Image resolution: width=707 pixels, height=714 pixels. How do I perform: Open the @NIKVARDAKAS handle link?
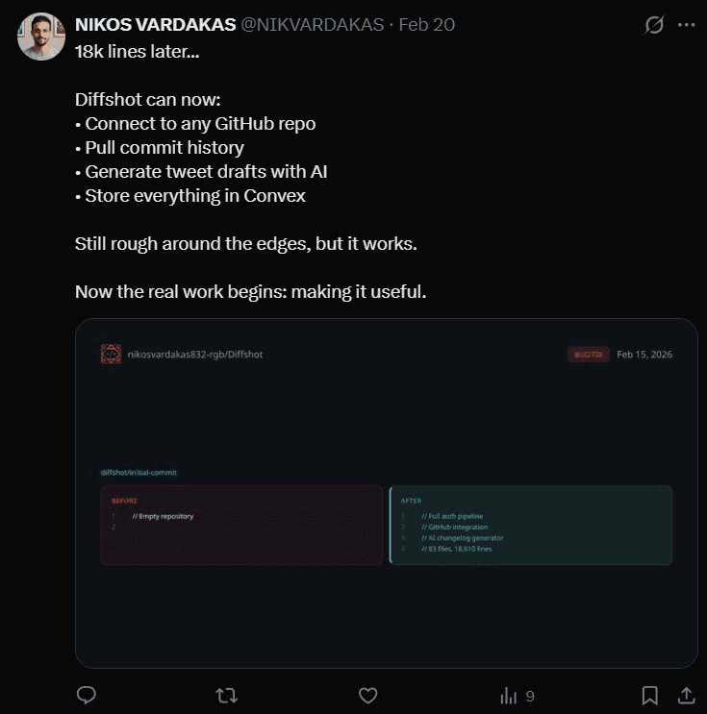[313, 25]
